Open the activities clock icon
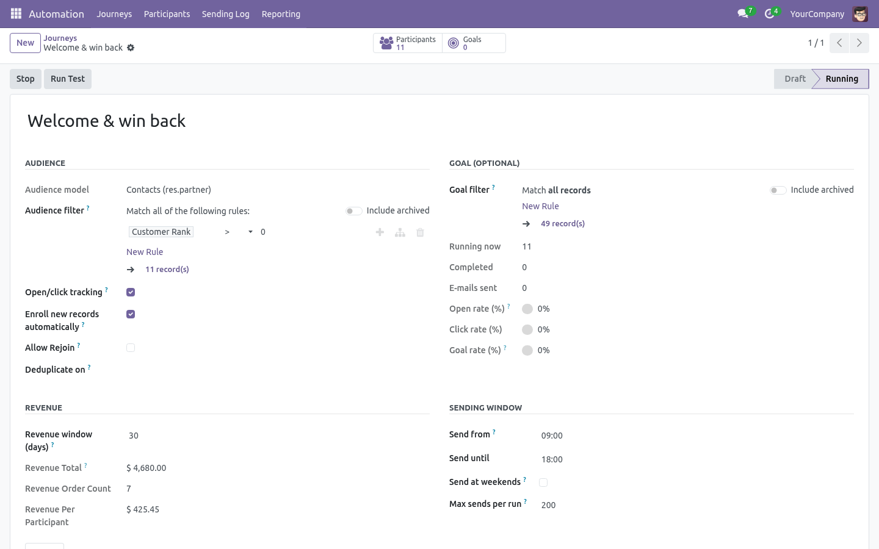The height and width of the screenshot is (549, 879). coord(769,13)
